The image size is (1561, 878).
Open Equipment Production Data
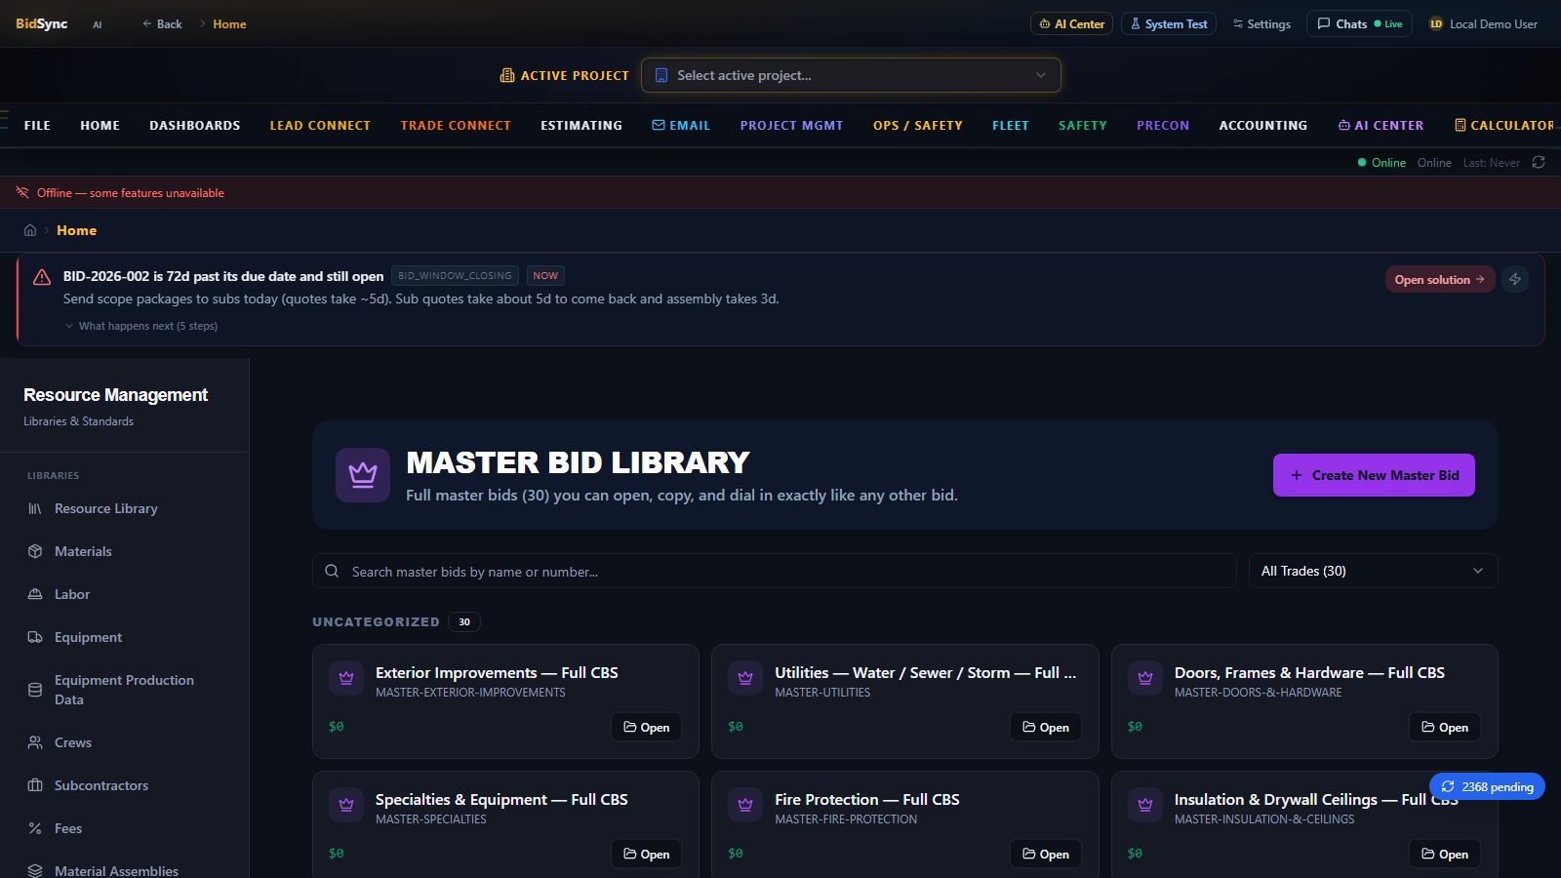pyautogui.click(x=125, y=690)
